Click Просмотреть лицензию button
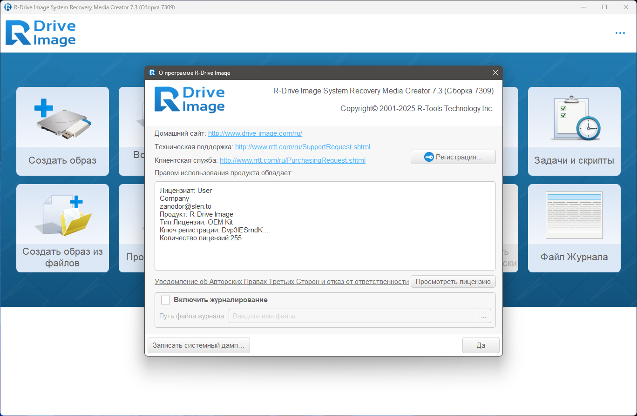This screenshot has height=416, width=637. click(x=453, y=282)
